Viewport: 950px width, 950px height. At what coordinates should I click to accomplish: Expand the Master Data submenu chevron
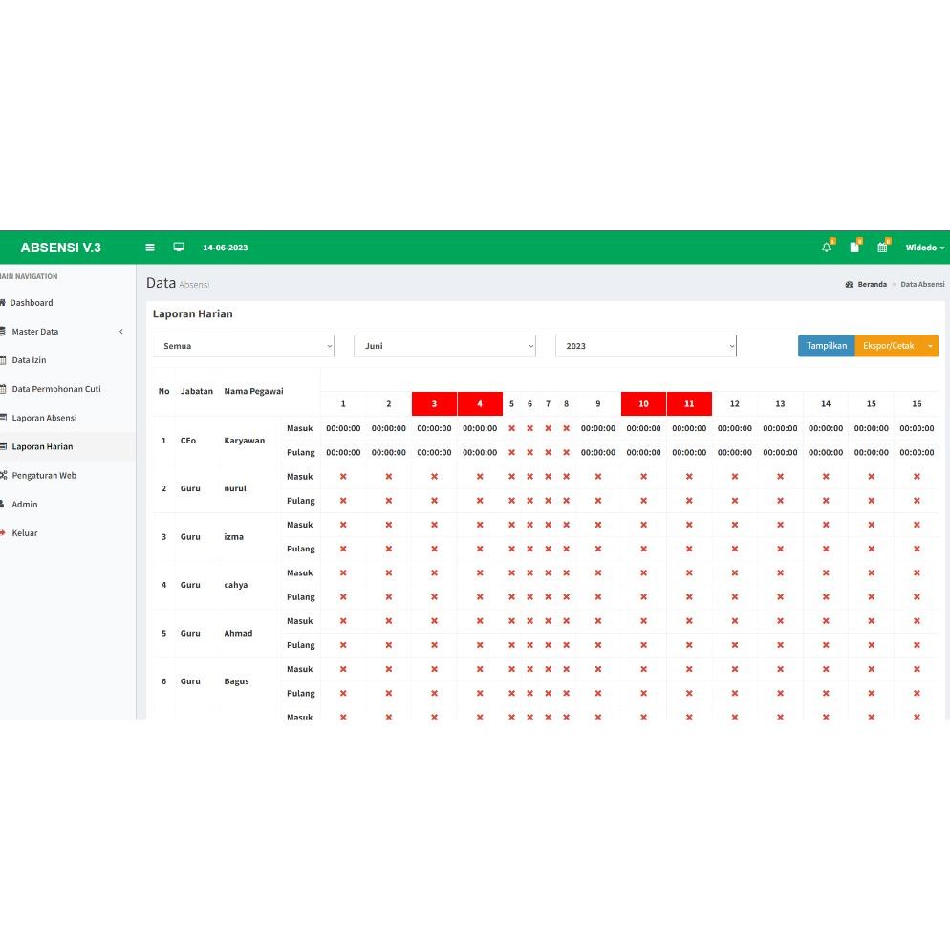tap(121, 332)
